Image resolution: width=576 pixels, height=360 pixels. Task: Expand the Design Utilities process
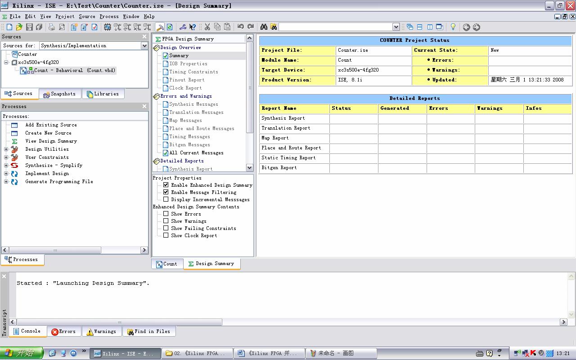point(6,149)
